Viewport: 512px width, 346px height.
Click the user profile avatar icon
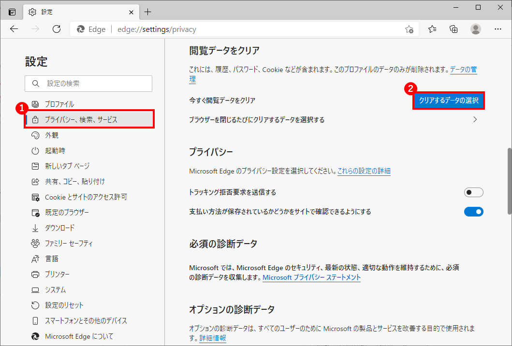click(475, 29)
